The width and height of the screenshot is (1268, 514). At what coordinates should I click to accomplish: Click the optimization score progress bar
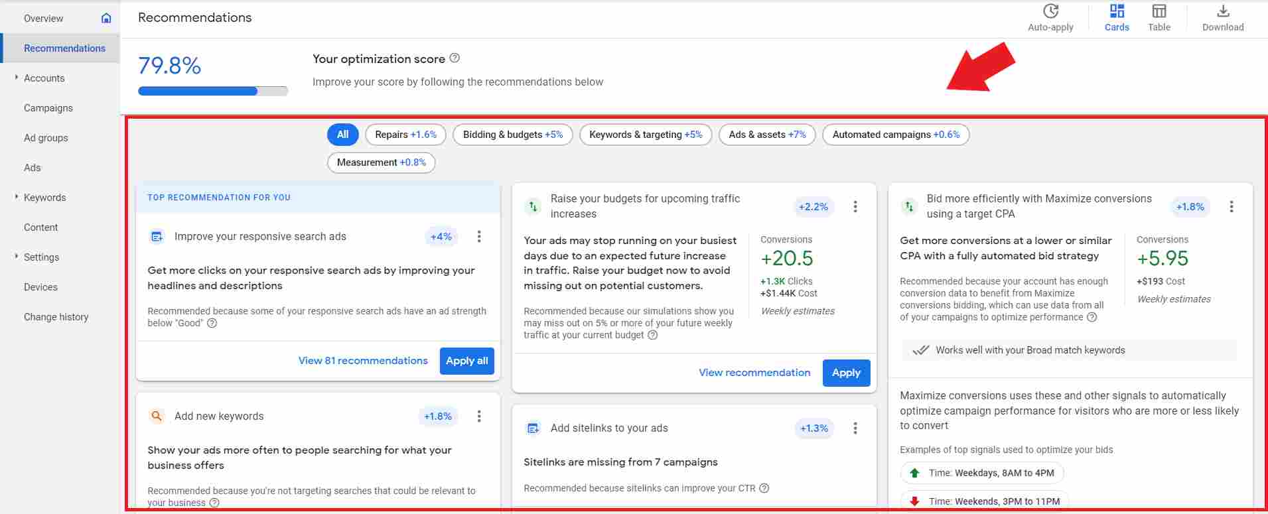point(213,91)
